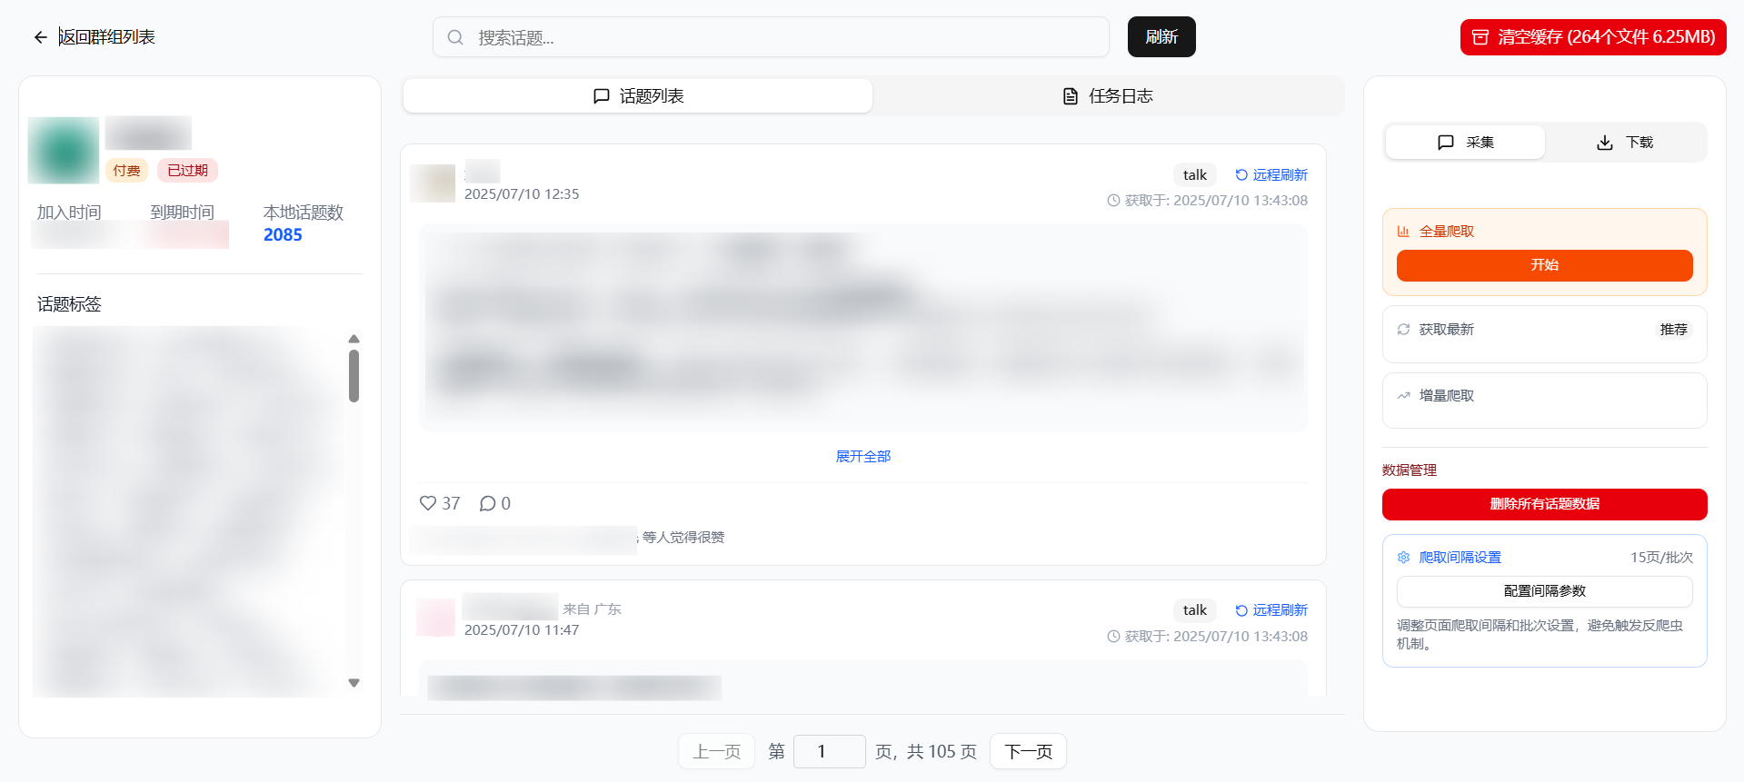The height and width of the screenshot is (782, 1744).
Task: Switch to 任务日志 tab
Action: [1108, 95]
